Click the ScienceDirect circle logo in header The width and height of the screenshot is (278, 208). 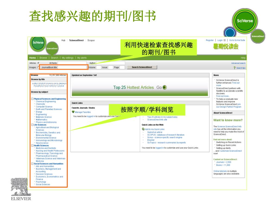(52, 48)
